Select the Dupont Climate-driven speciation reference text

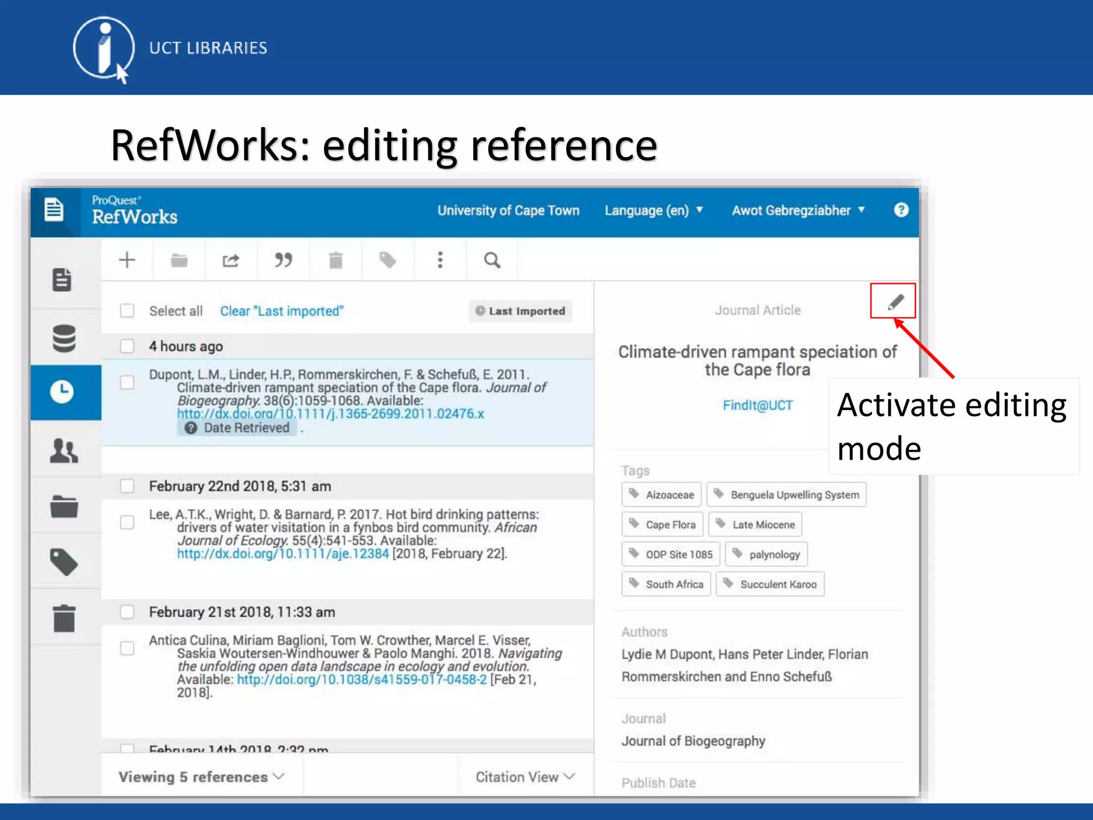coord(347,400)
